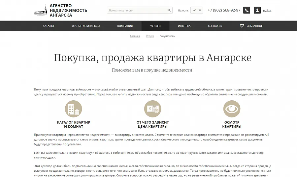Click subtitle Поможем вам в покупке недвижимости!
Screen dimensions: 297x177
click(153, 70)
